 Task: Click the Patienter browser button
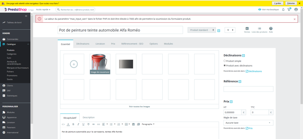click(x=291, y=3)
